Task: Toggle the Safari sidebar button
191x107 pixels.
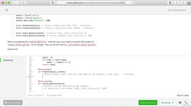Action: click(23, 3)
